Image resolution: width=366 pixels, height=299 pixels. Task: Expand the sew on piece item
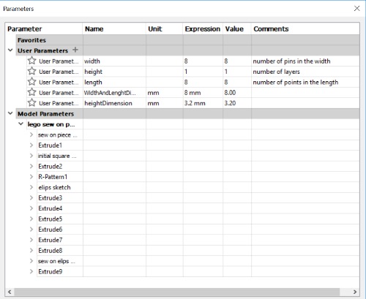coord(31,135)
